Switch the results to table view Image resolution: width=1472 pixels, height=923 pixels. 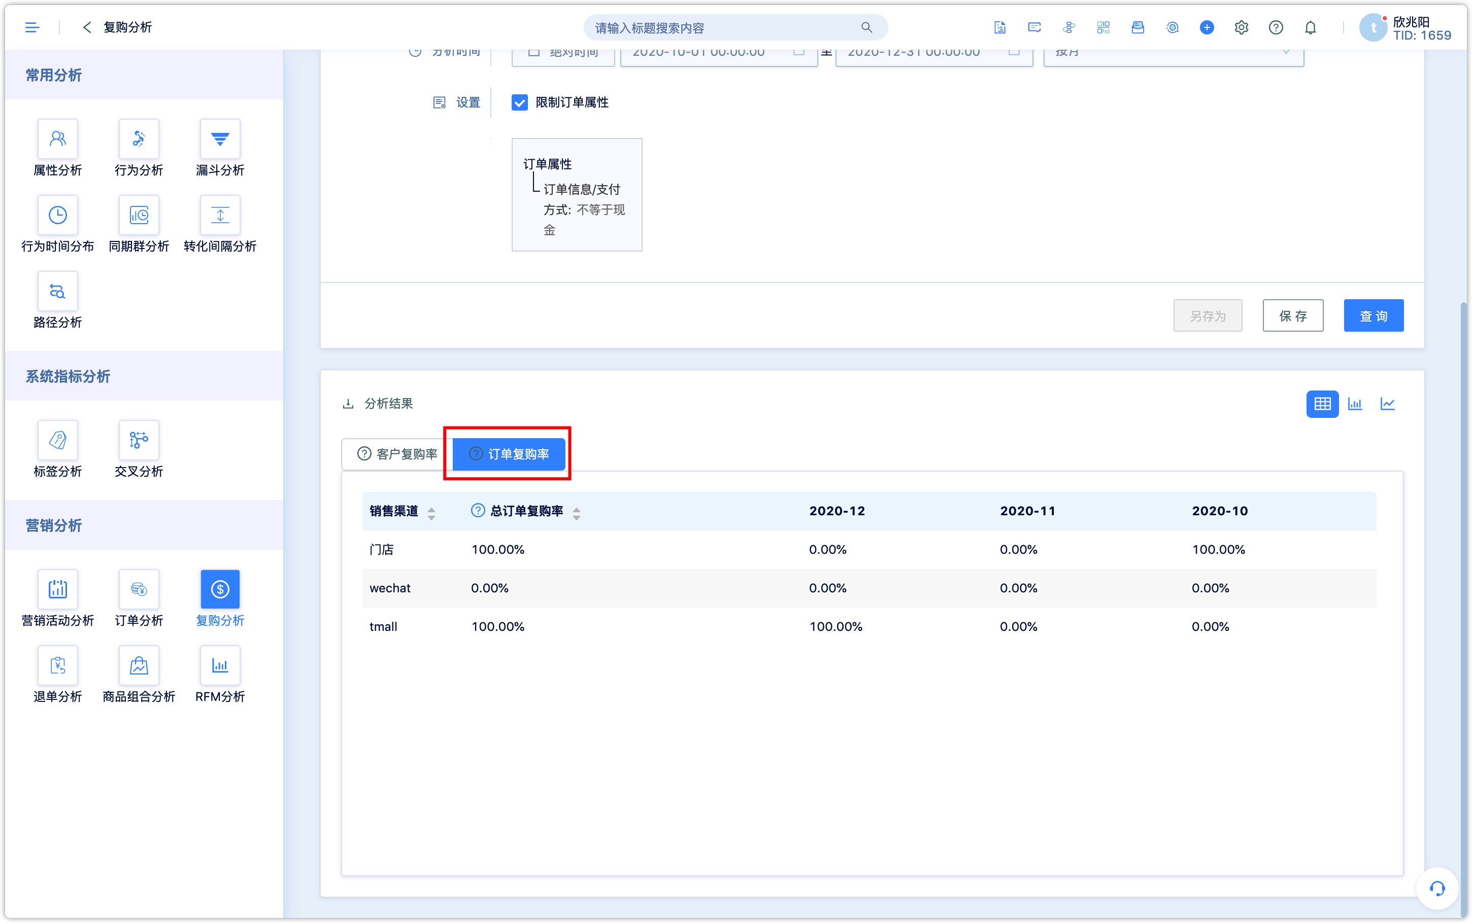(x=1322, y=404)
